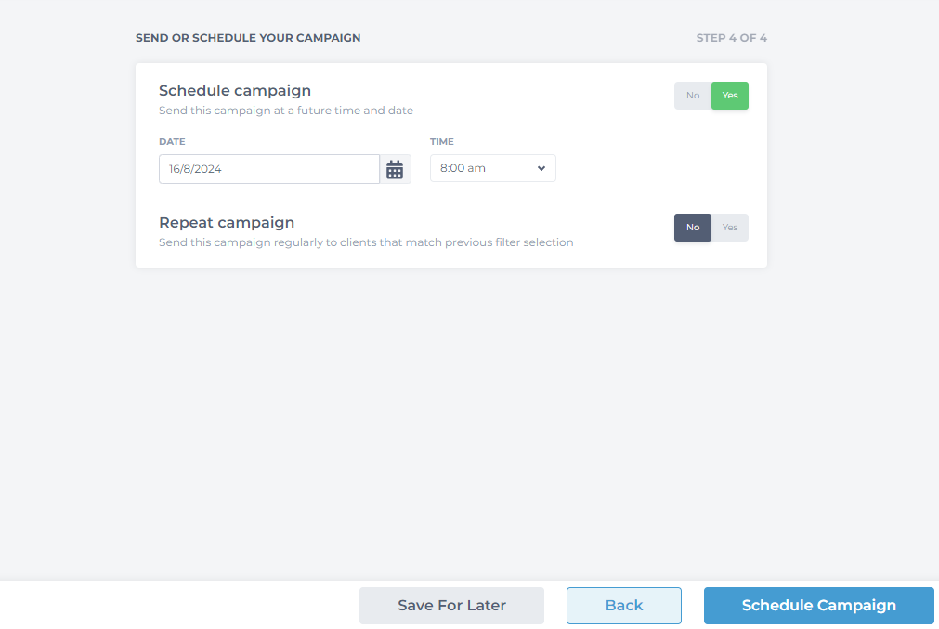This screenshot has width=939, height=629.
Task: Click the chevron arrow in time selector
Action: [x=541, y=168]
